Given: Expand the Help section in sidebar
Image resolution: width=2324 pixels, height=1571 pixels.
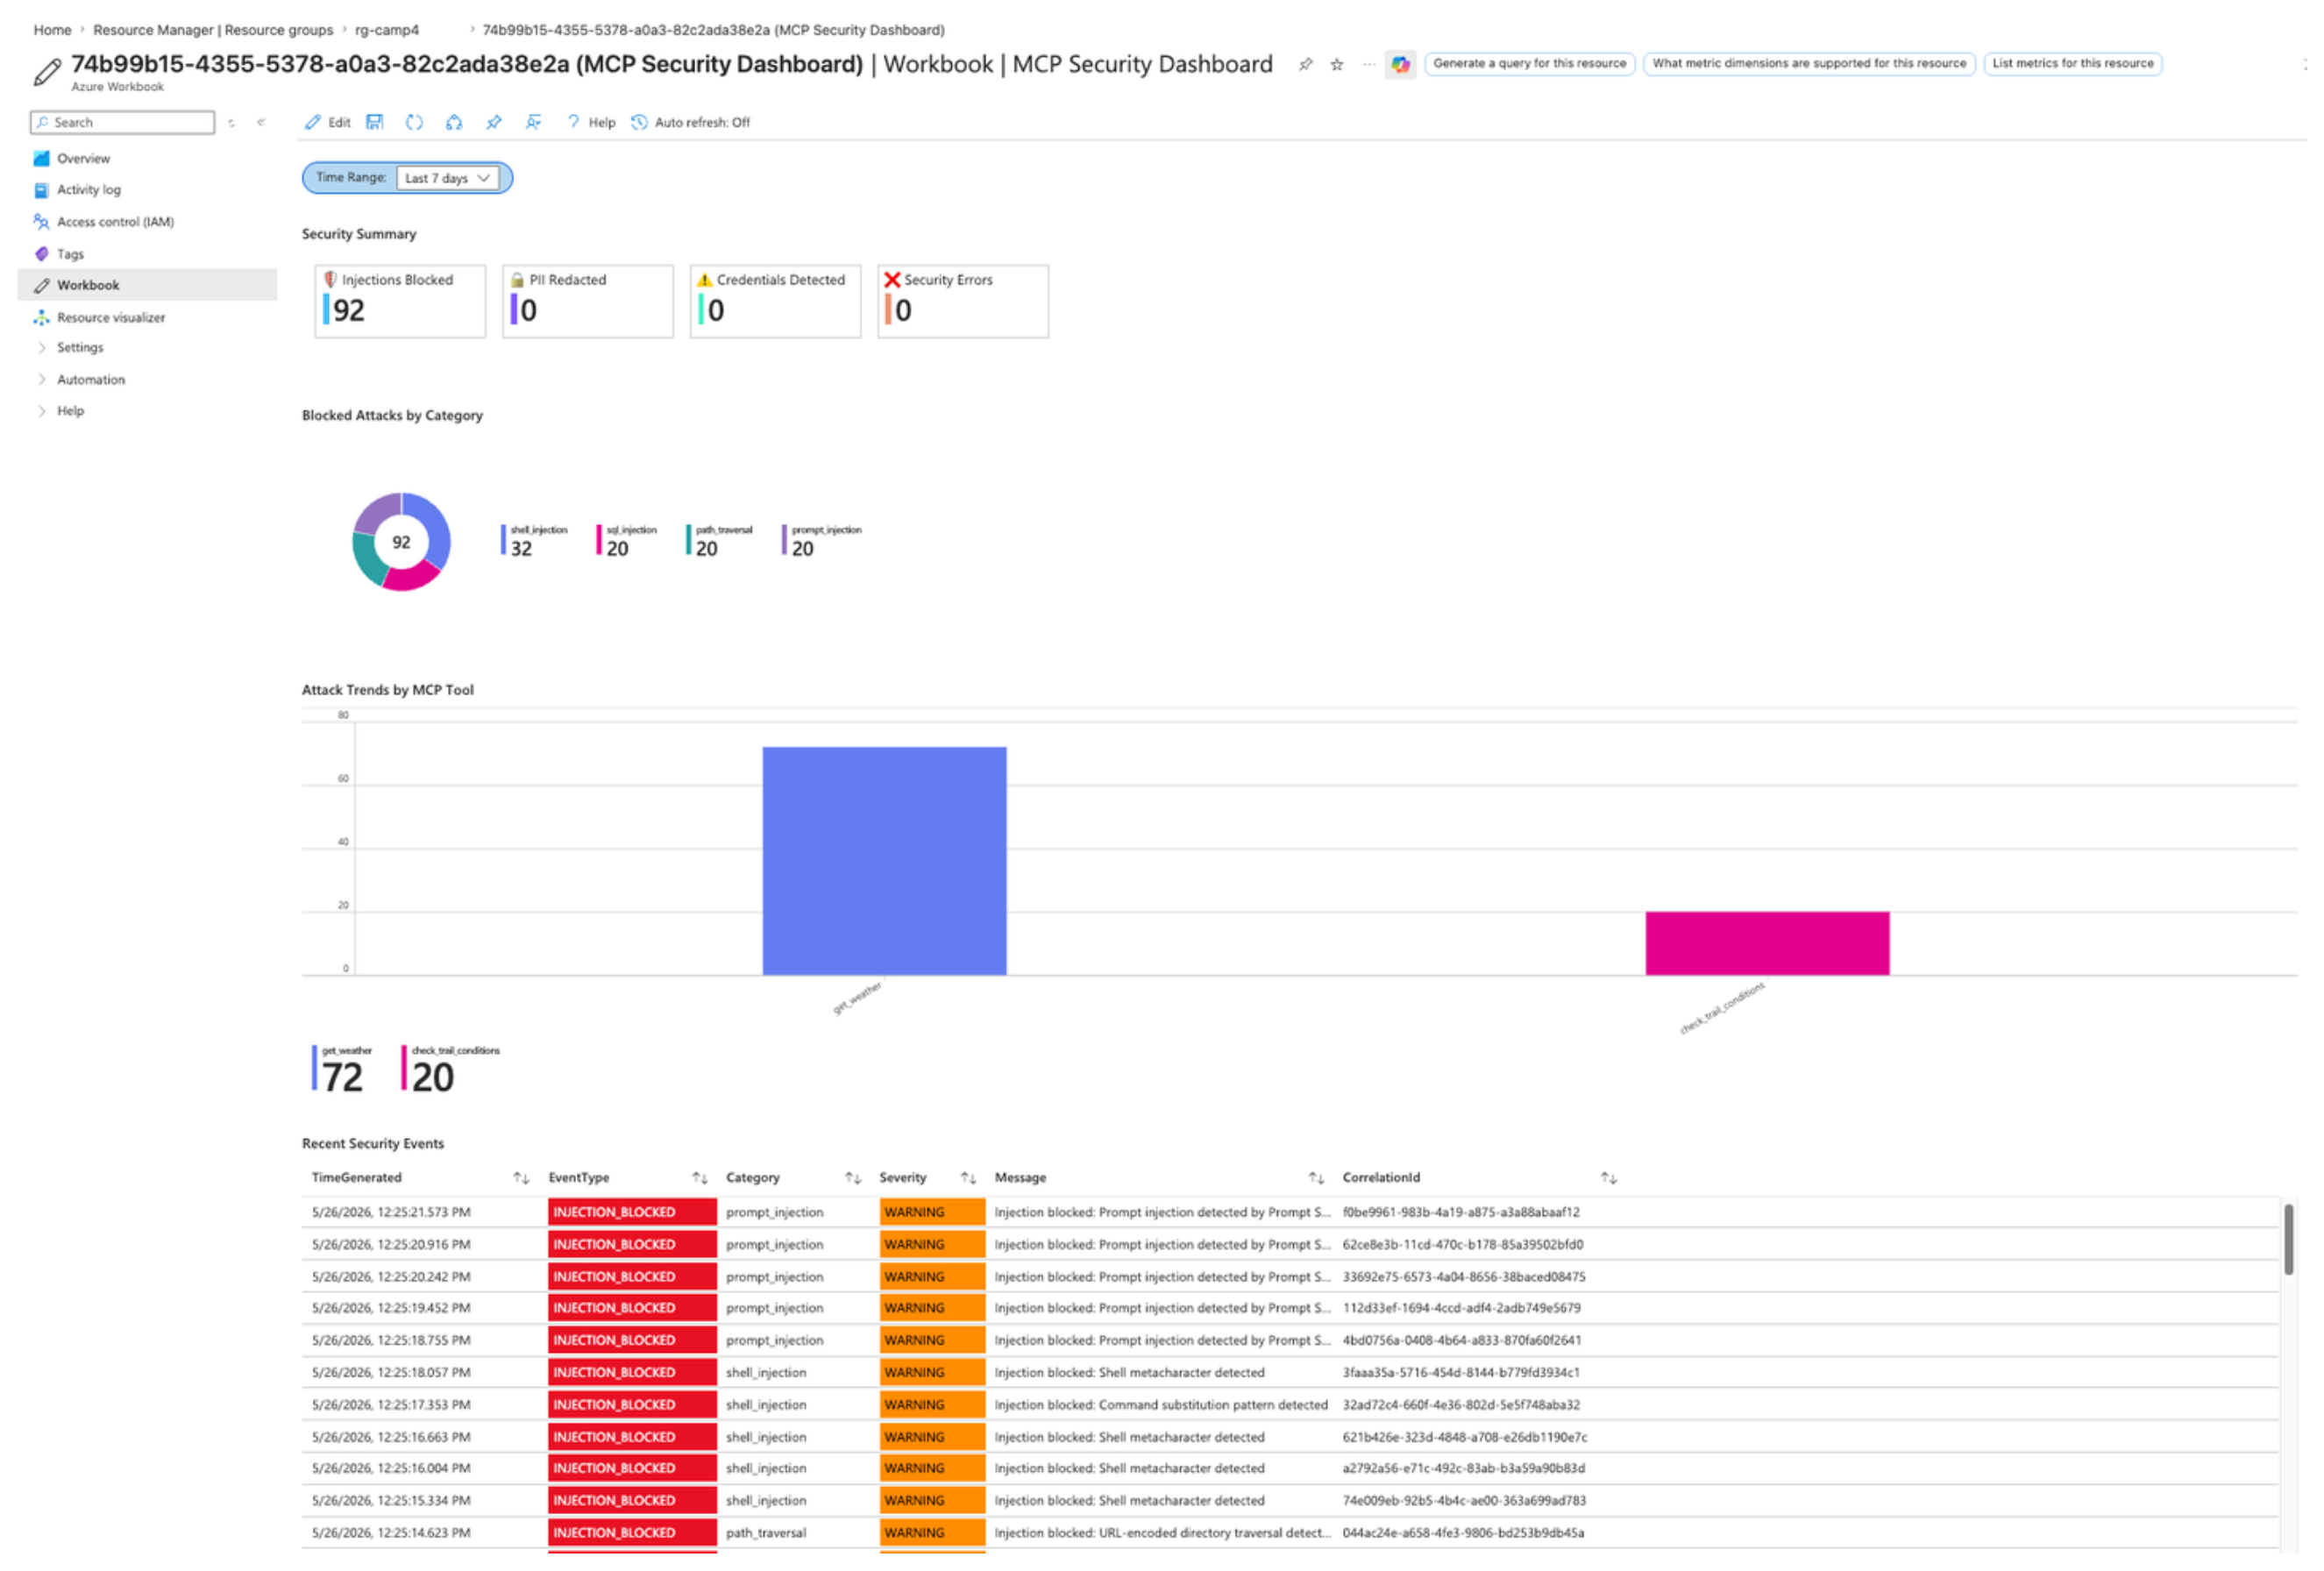Looking at the screenshot, I should pyautogui.click(x=70, y=410).
